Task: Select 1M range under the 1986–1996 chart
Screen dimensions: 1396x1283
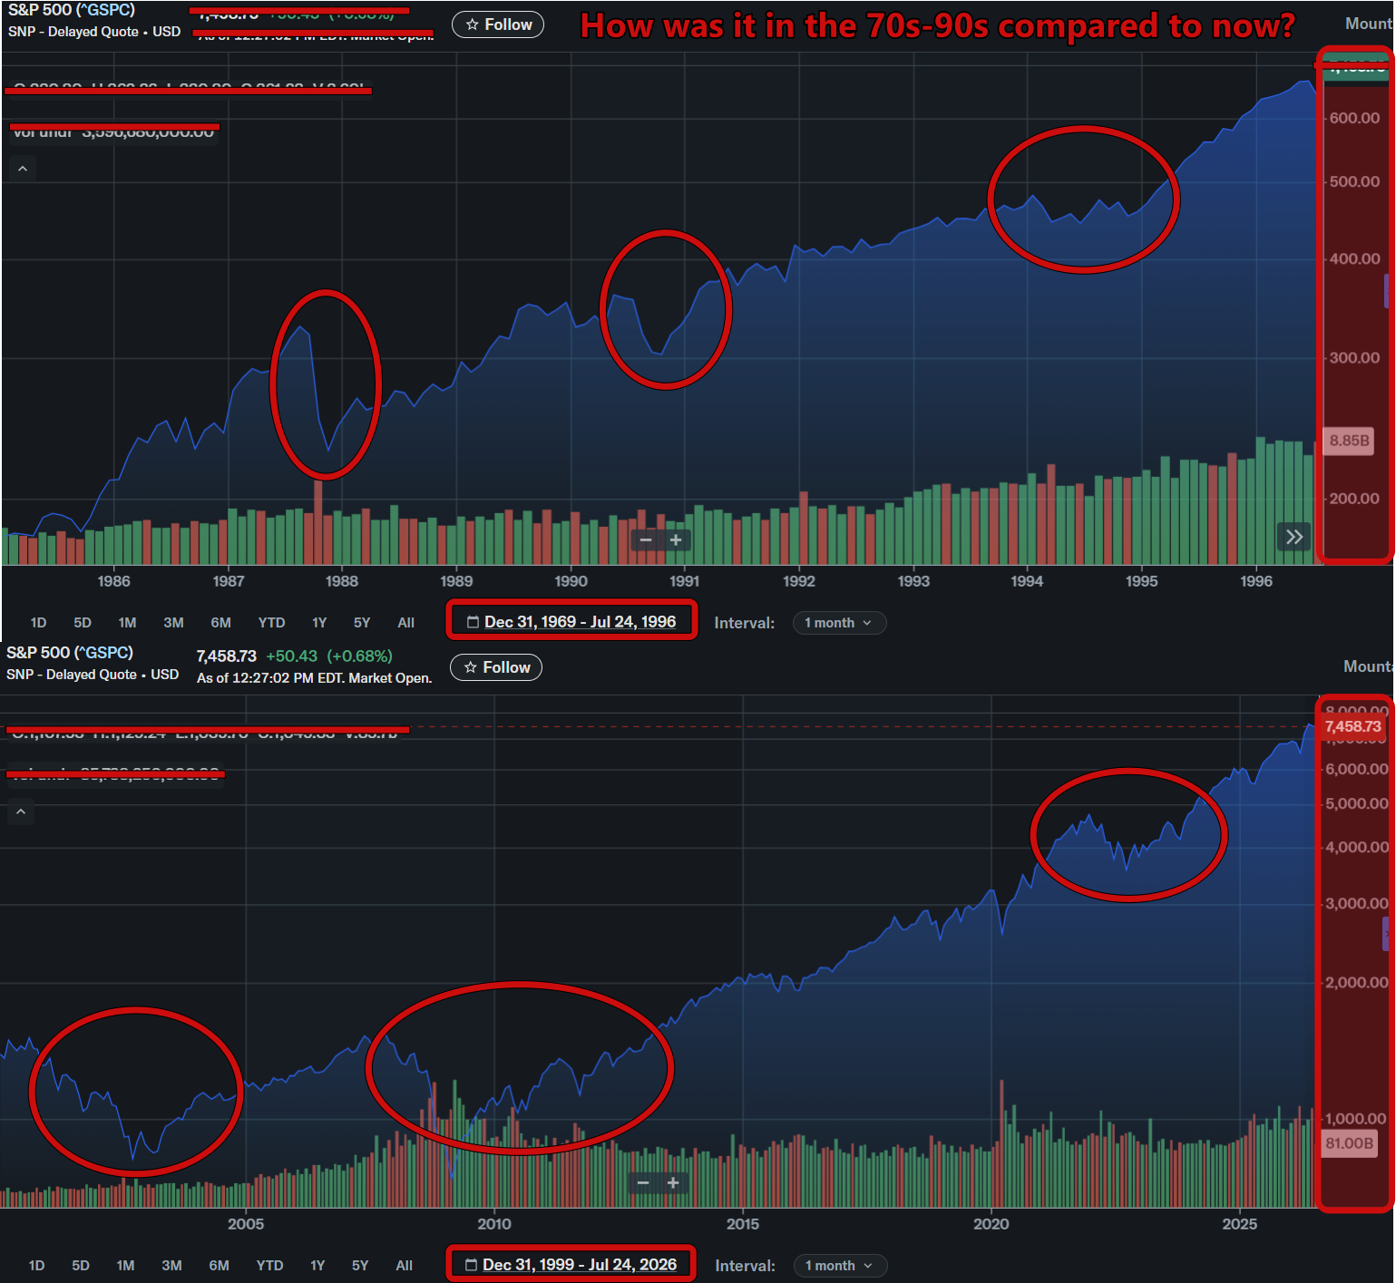Action: pyautogui.click(x=127, y=623)
